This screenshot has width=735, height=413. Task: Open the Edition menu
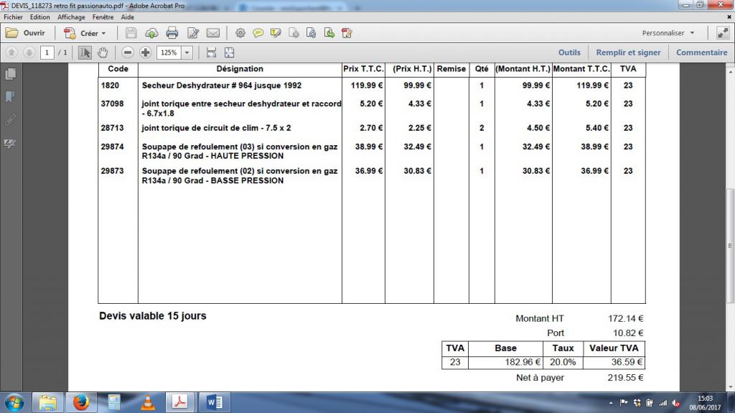[40, 17]
